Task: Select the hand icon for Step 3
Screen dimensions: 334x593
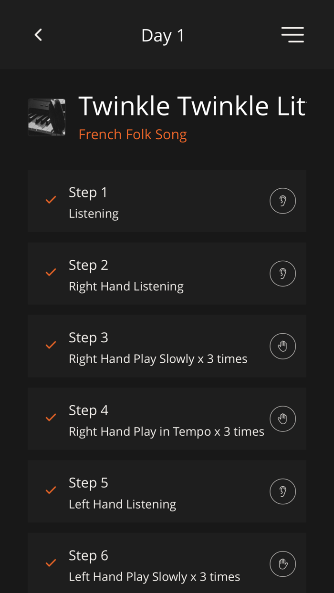Action: (283, 346)
